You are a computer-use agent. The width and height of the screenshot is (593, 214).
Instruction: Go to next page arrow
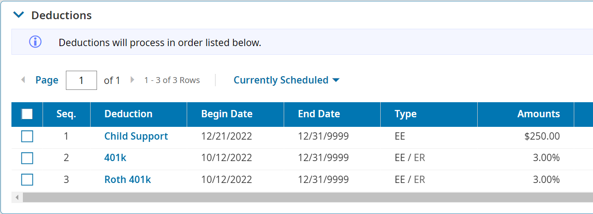point(132,80)
